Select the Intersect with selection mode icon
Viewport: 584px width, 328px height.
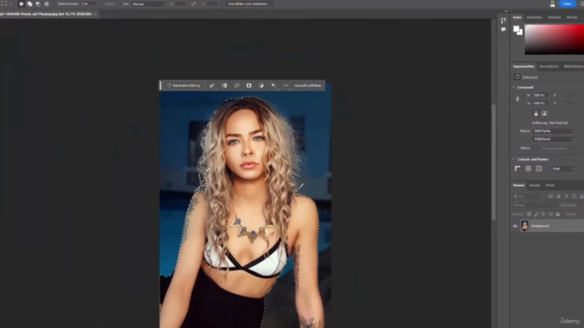[47, 4]
